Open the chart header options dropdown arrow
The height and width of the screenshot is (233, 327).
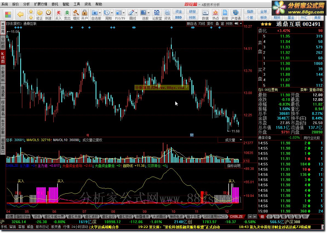(x=241, y=24)
